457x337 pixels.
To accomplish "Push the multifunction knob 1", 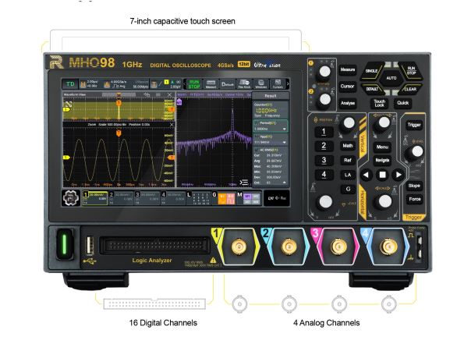I will click(324, 71).
